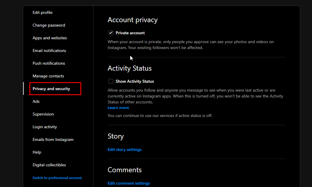View Login activity page
The width and height of the screenshot is (312, 187).
pyautogui.click(x=44, y=127)
